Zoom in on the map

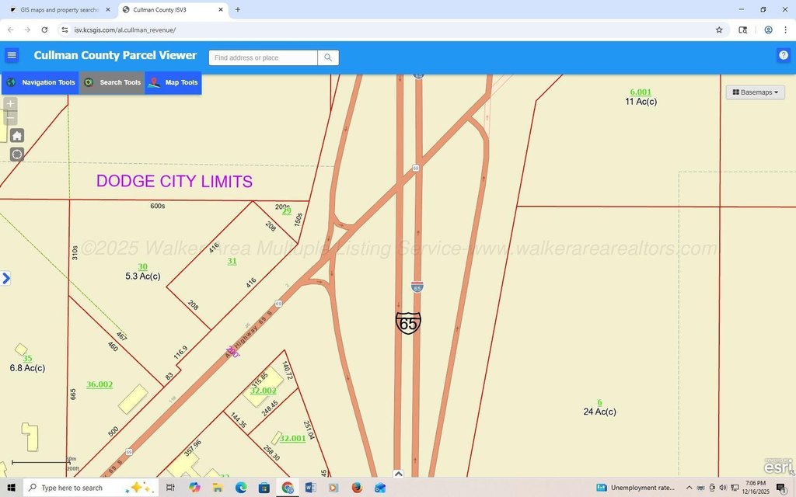10,104
